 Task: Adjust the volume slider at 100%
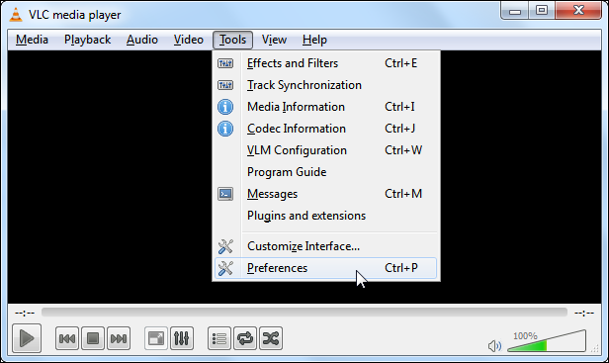tap(547, 341)
